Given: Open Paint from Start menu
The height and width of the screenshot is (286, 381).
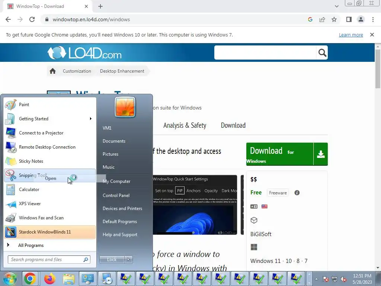Looking at the screenshot, I should point(50,105).
